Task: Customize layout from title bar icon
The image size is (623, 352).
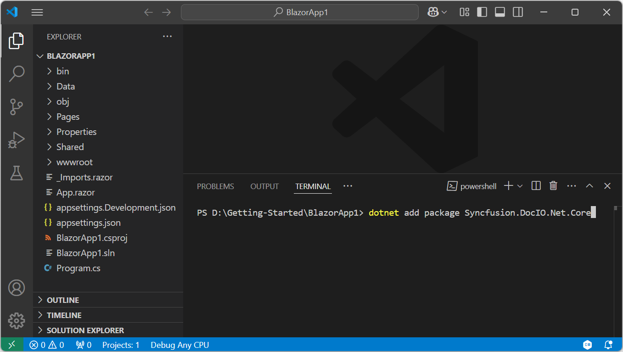Action: (x=465, y=12)
